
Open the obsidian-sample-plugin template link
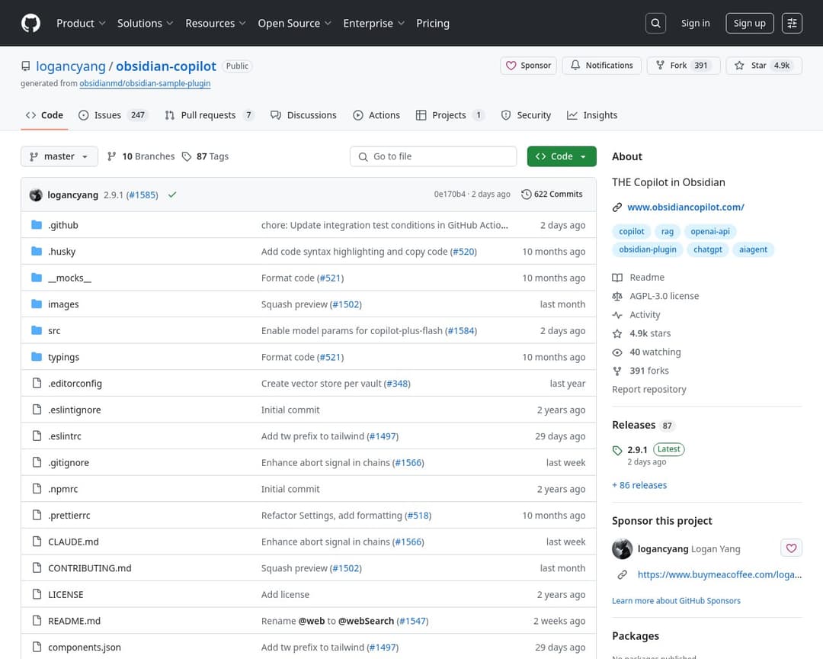pos(145,83)
